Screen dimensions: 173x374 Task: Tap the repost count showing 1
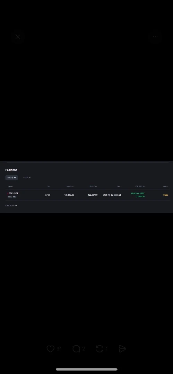coord(106,349)
